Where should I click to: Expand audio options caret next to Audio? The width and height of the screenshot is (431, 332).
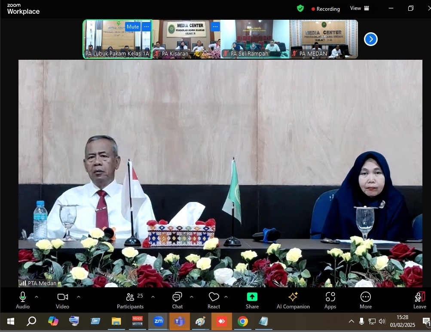tap(37, 297)
